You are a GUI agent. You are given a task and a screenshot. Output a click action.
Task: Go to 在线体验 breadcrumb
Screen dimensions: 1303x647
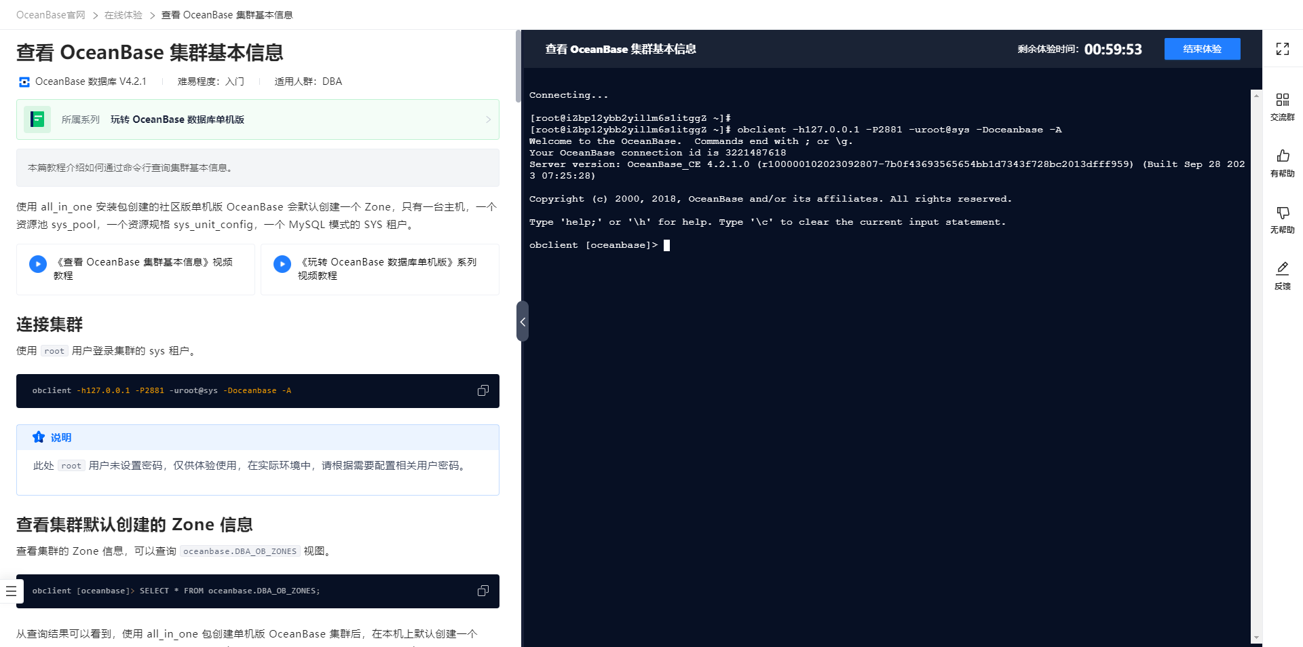124,15
